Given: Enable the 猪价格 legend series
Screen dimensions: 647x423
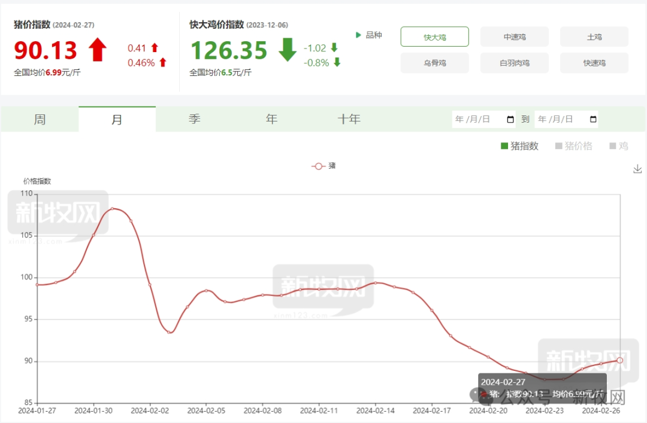Looking at the screenshot, I should click(x=573, y=146).
